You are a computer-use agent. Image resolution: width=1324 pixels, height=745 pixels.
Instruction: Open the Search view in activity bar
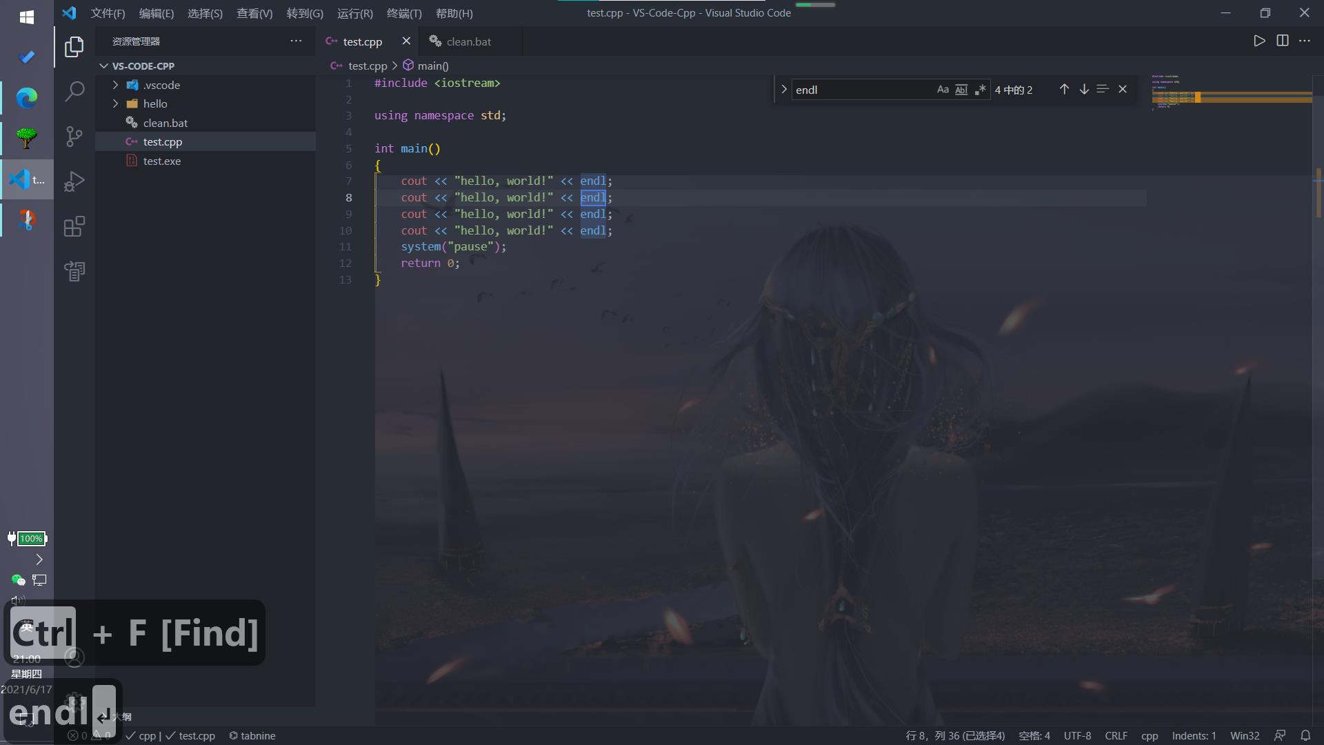(x=74, y=92)
